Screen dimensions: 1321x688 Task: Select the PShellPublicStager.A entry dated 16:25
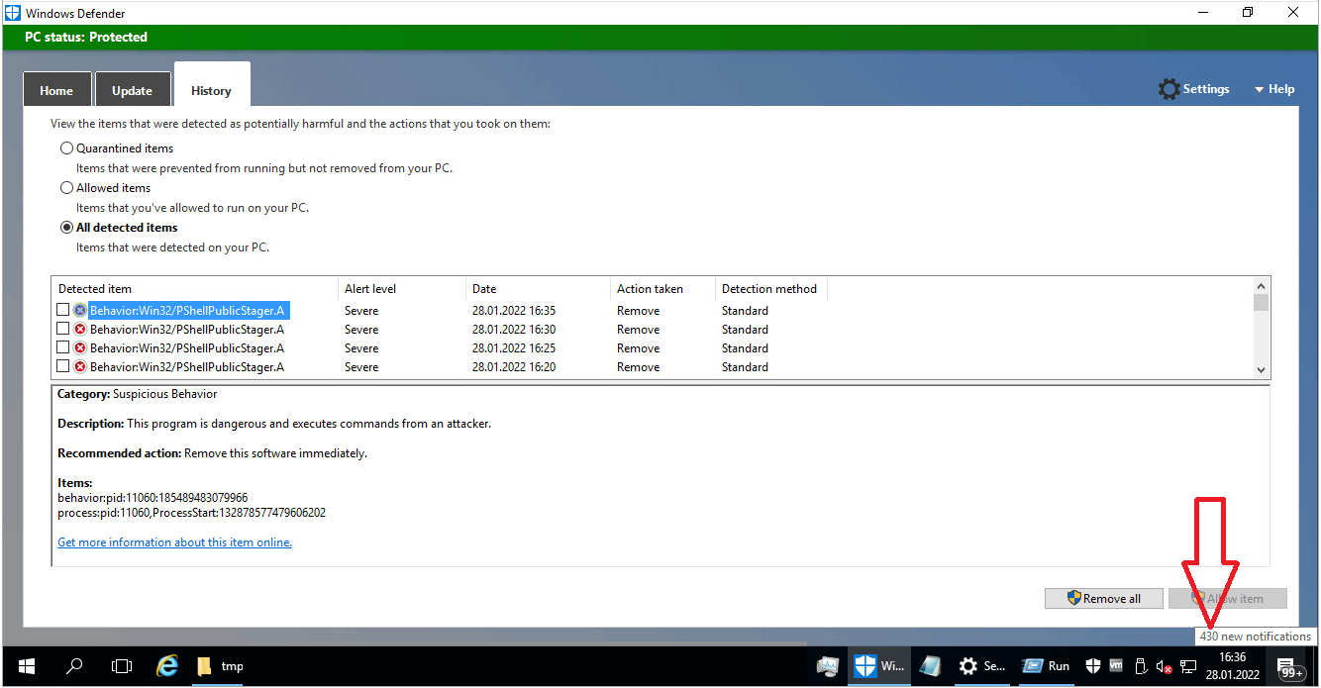(187, 348)
